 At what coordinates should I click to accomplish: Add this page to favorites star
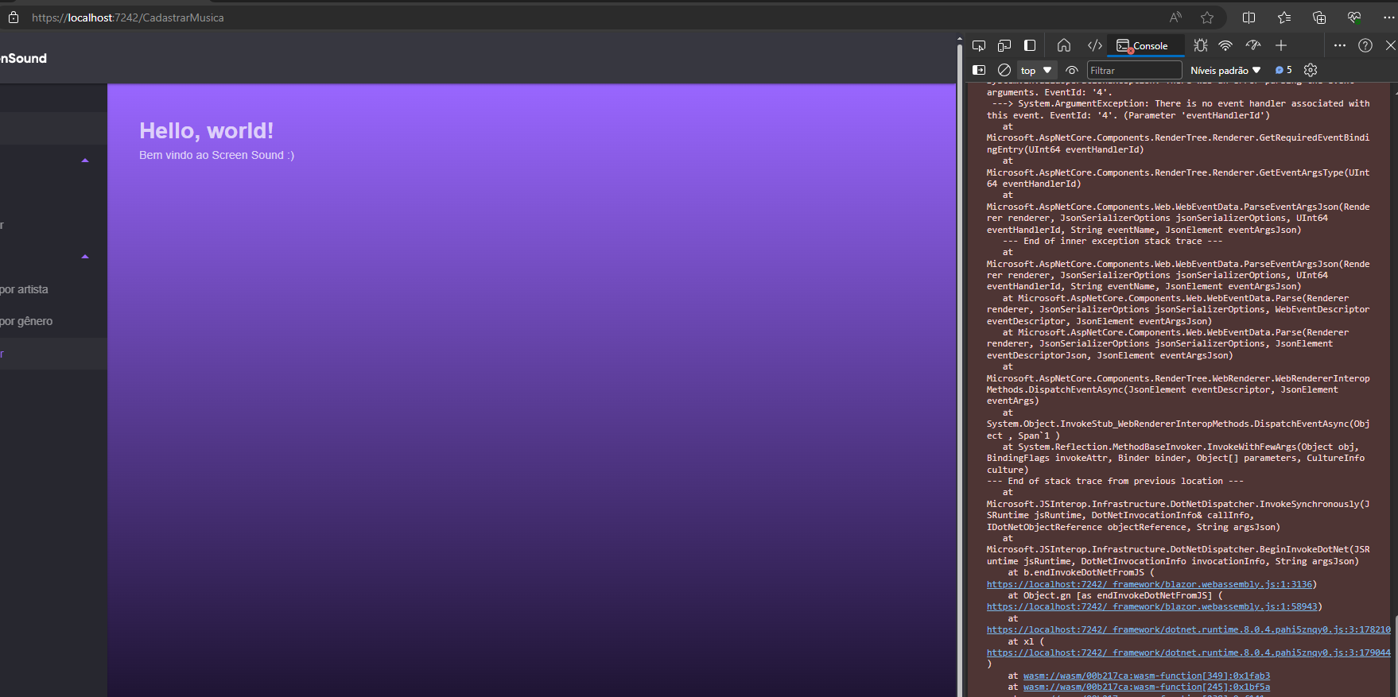click(x=1207, y=17)
